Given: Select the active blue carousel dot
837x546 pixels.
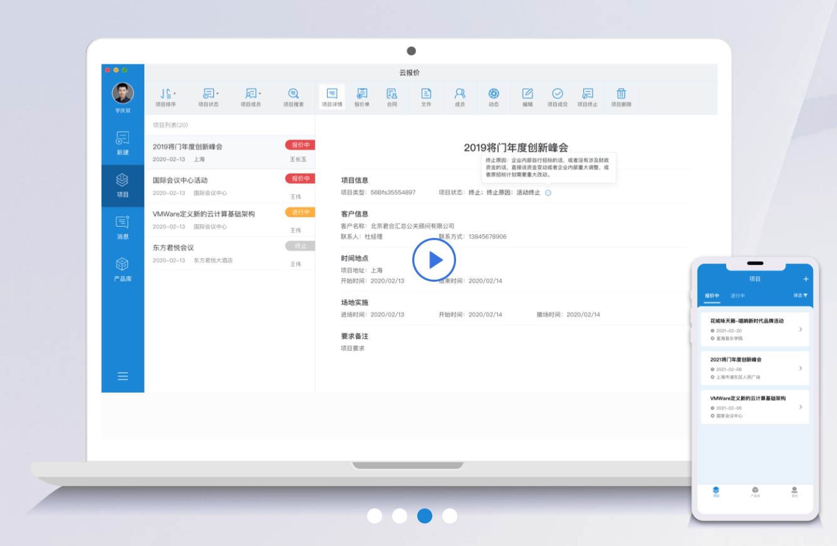Looking at the screenshot, I should coord(425,516).
